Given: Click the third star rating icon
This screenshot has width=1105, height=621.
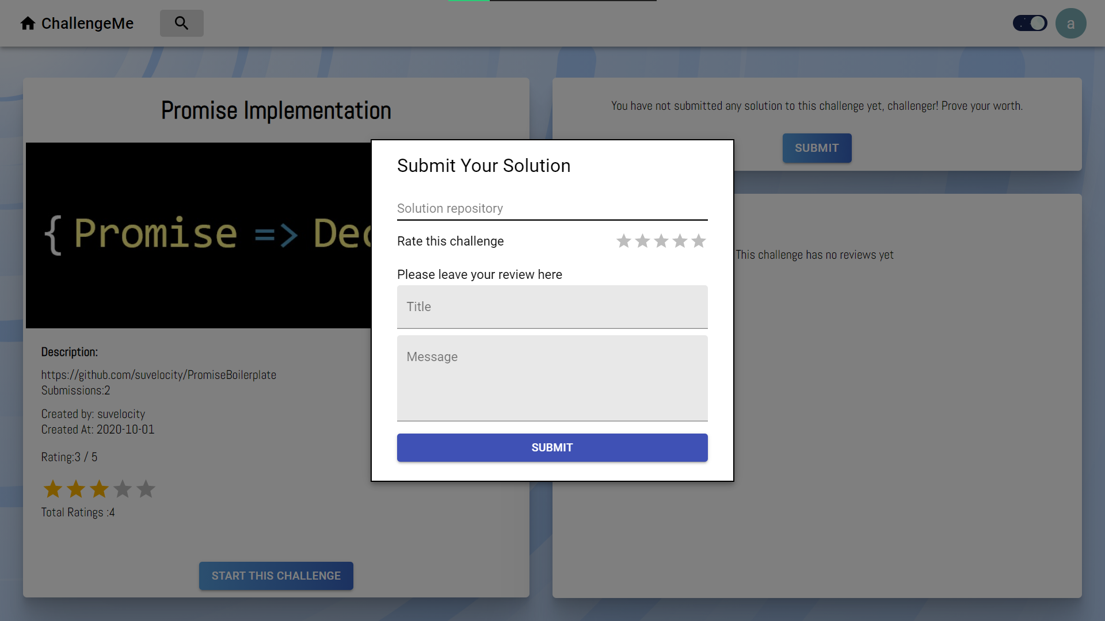Looking at the screenshot, I should 661,240.
